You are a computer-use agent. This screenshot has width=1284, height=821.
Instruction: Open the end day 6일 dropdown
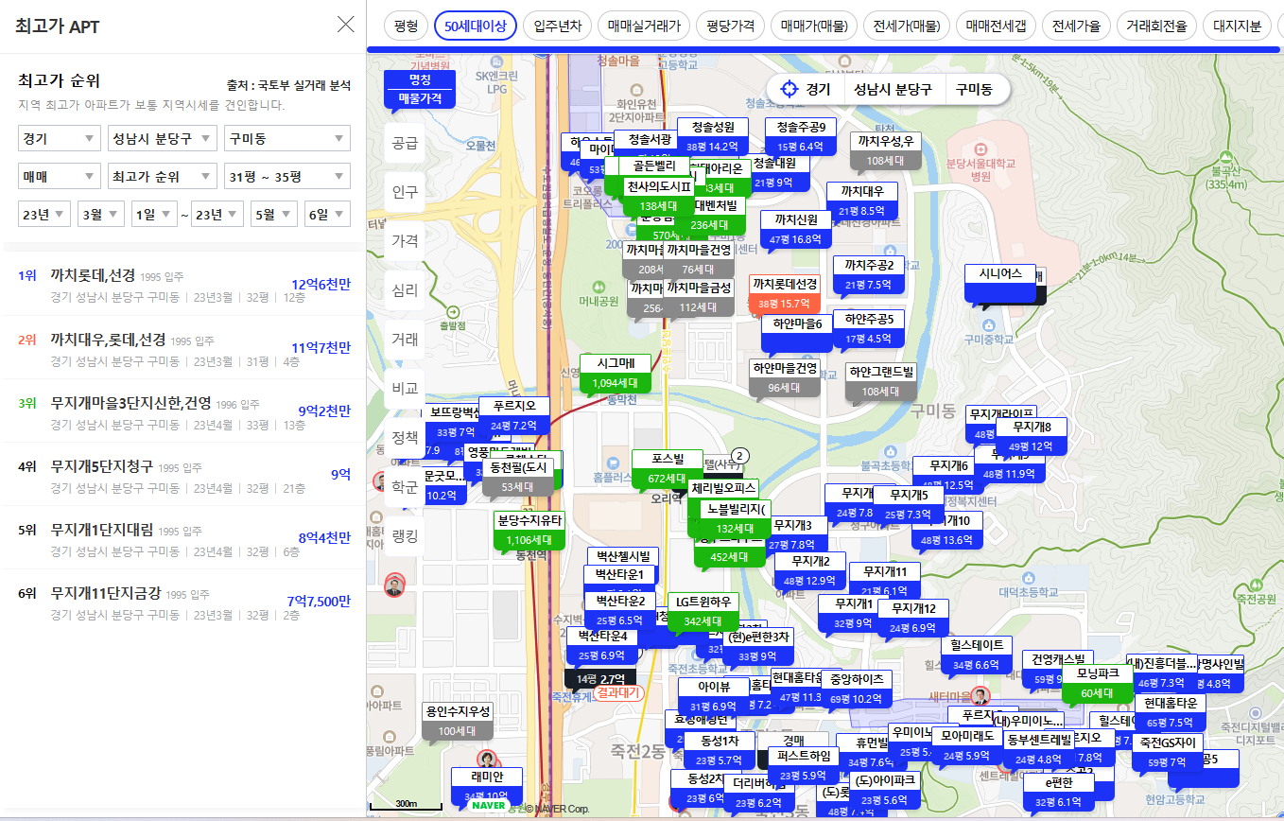(327, 214)
